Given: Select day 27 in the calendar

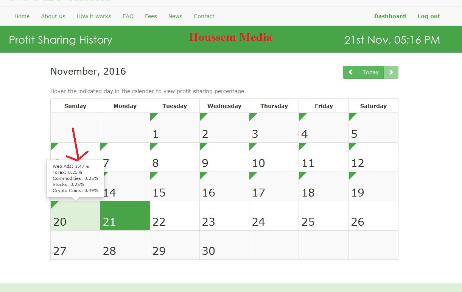Looking at the screenshot, I should click(75, 245).
